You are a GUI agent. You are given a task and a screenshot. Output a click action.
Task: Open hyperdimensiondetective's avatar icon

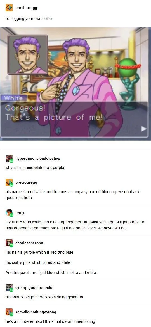[9, 159]
